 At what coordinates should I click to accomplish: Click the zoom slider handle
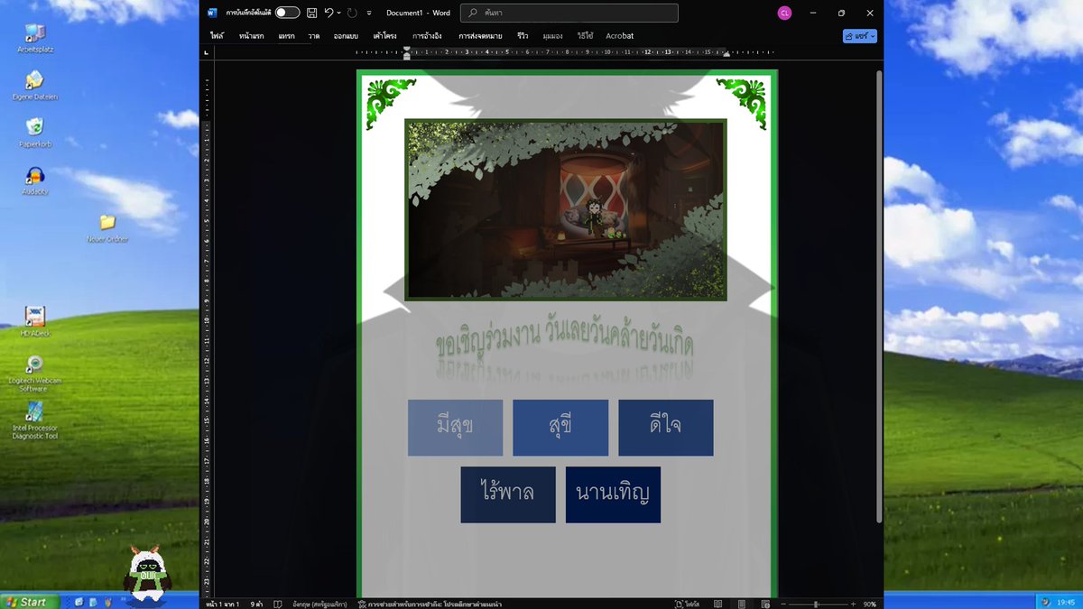[x=816, y=604]
